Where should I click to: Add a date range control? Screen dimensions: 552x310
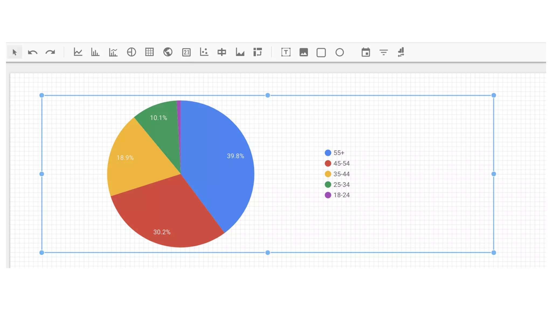366,52
